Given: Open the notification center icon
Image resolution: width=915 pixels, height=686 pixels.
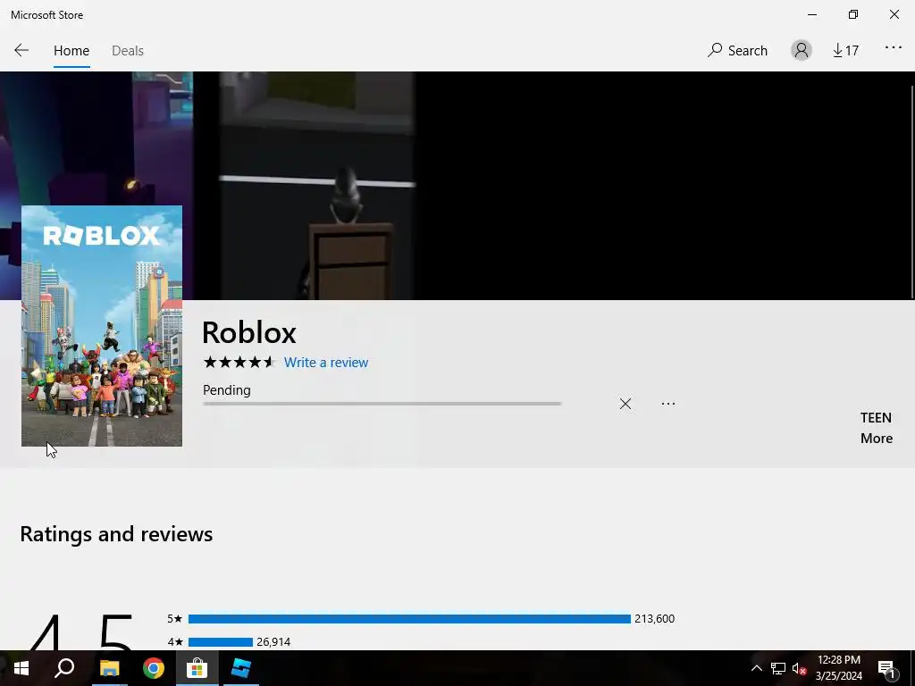Looking at the screenshot, I should 886,668.
